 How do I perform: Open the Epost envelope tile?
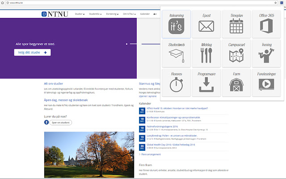click(206, 24)
